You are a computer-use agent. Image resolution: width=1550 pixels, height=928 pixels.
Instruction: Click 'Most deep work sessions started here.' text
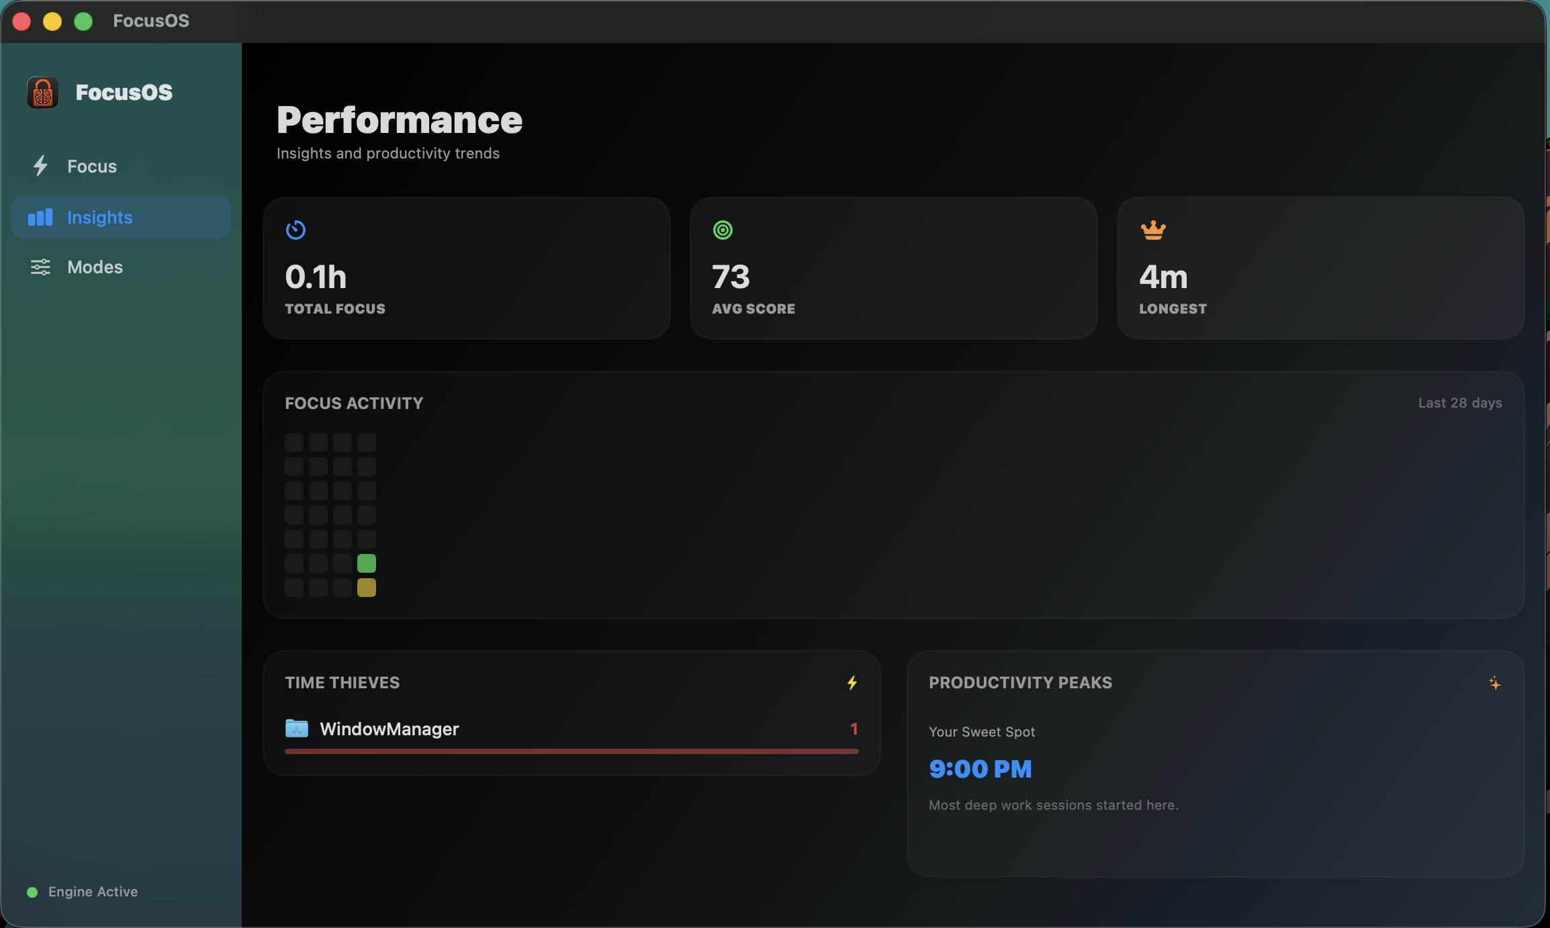1054,805
